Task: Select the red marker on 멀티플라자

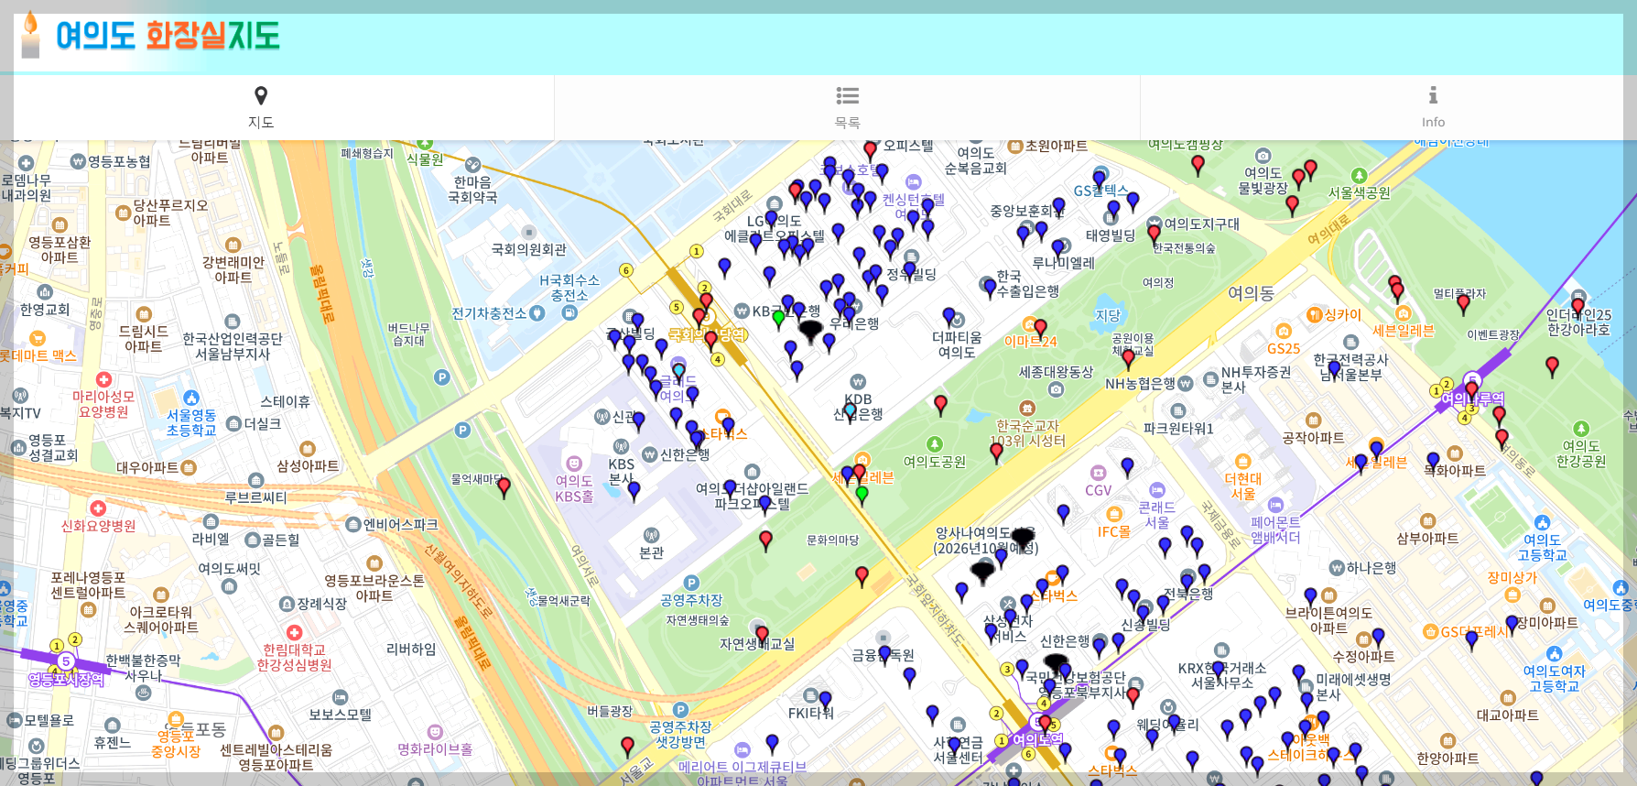Action: pyautogui.click(x=1463, y=303)
